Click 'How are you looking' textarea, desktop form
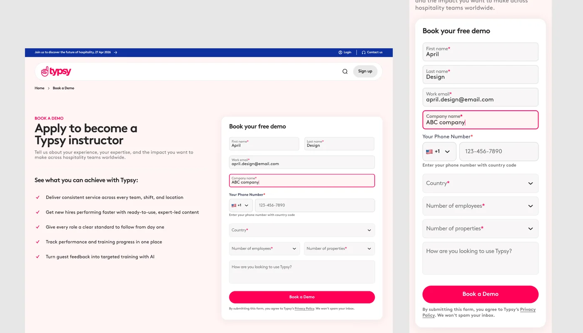This screenshot has width=583, height=333. [302, 272]
